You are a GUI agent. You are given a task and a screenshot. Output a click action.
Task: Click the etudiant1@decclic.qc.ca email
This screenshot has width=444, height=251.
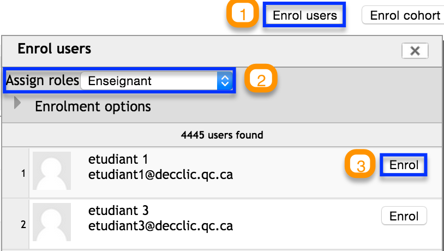pos(160,175)
